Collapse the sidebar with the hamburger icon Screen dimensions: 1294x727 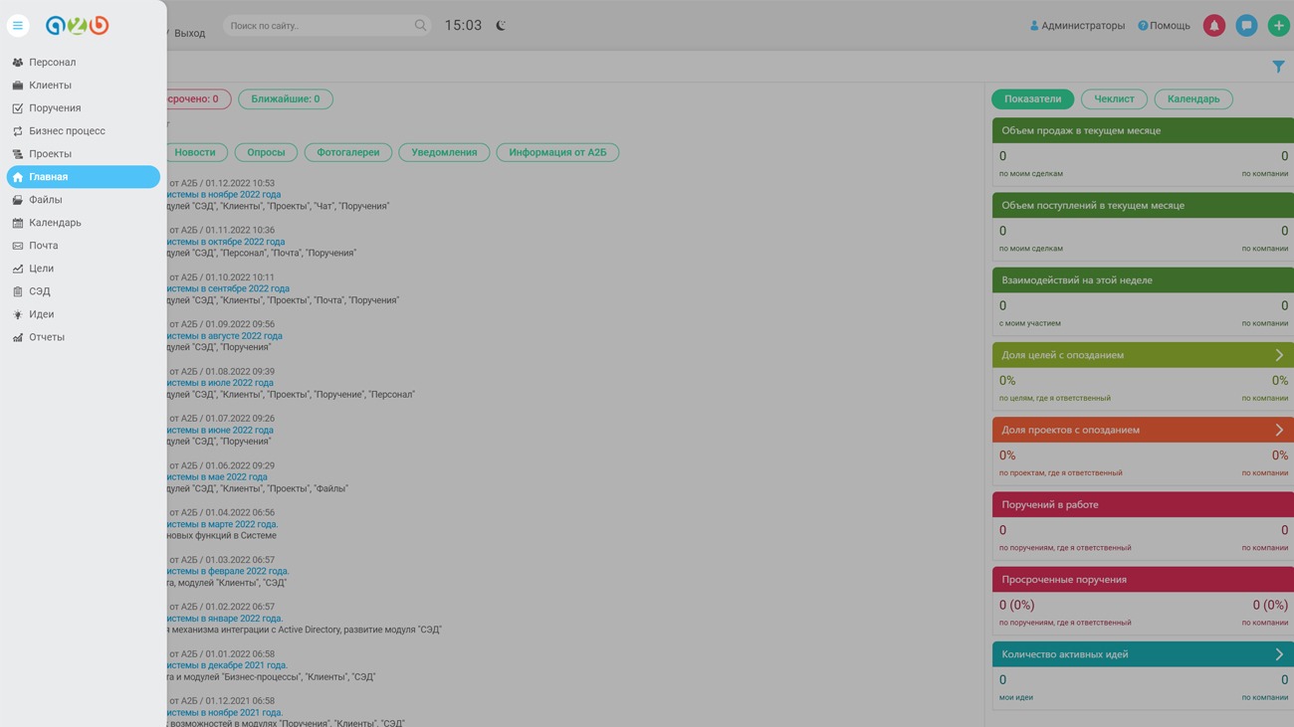(x=18, y=26)
